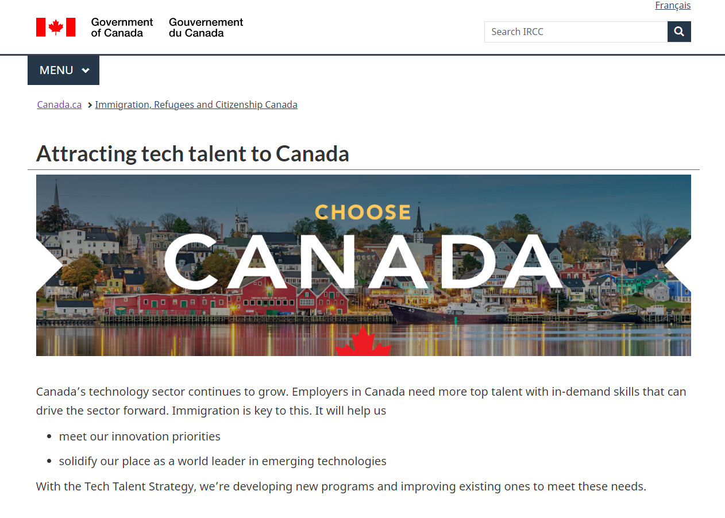
Task: Click the 'solidify our place' bullet text
Action: pos(222,461)
